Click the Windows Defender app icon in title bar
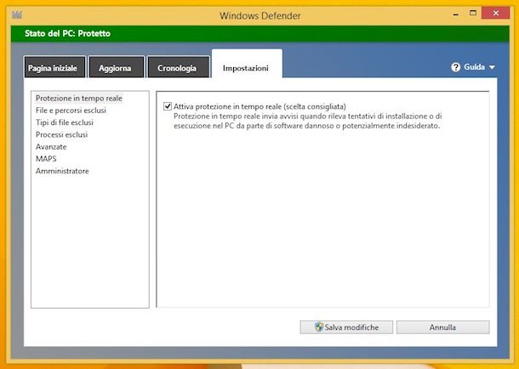519x369 pixels. [17, 14]
